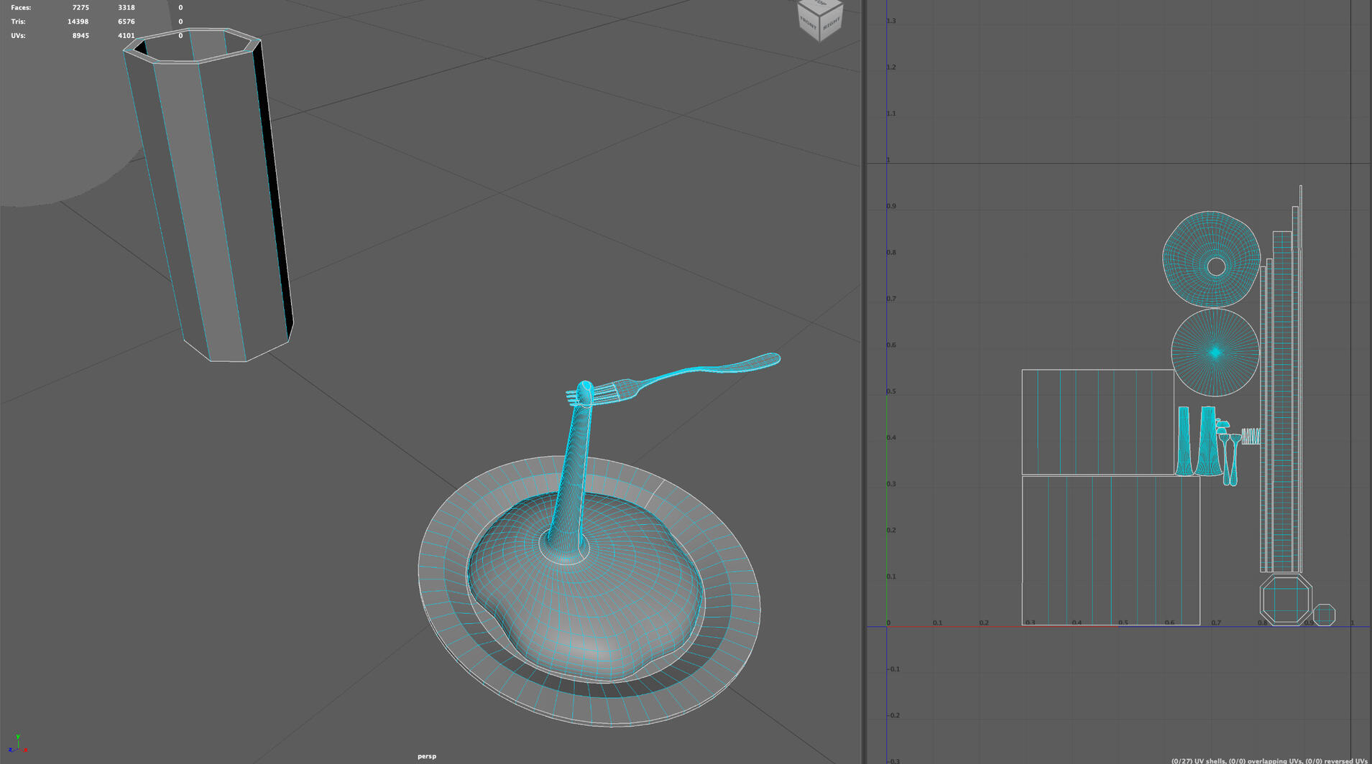Select the tall vertical strip UV shell
1372x764 pixels.
[1282, 402]
